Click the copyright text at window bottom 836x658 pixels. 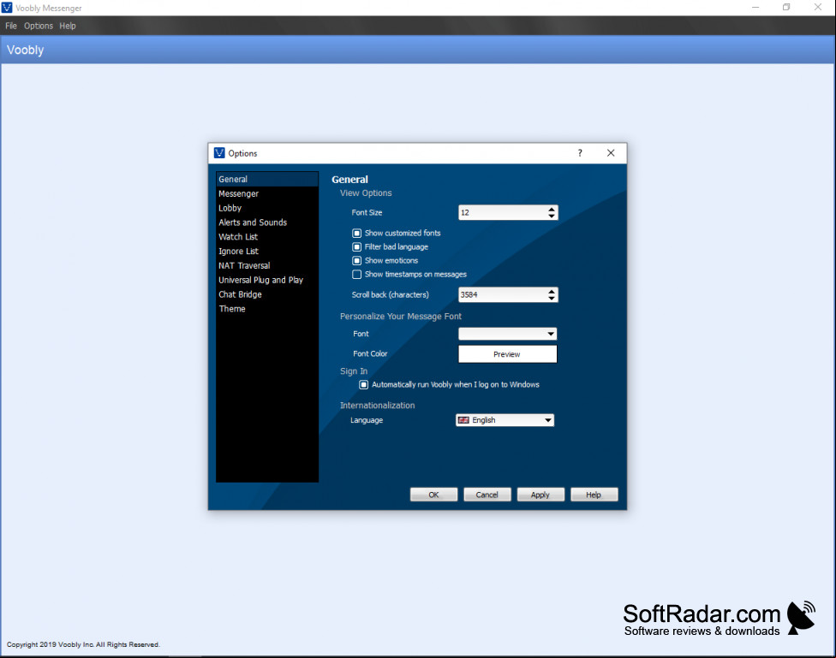pyautogui.click(x=83, y=644)
